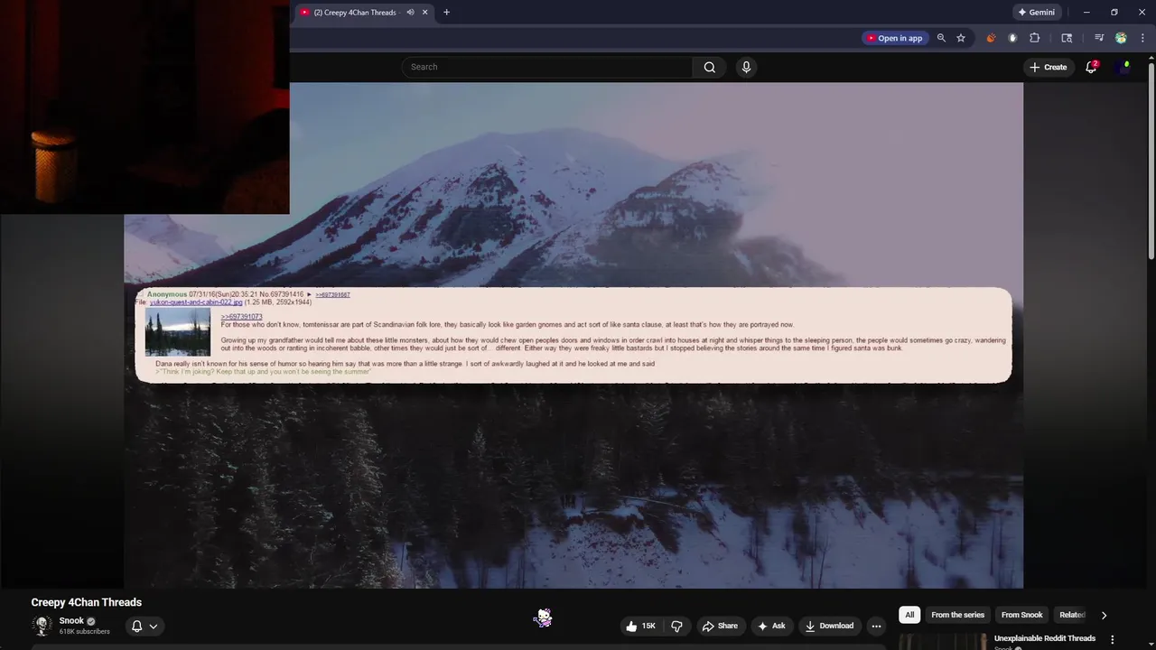Select the Related chip
1156x650 pixels.
[1072, 615]
